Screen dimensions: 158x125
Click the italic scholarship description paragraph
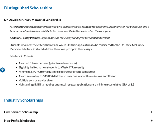coord(79,29)
